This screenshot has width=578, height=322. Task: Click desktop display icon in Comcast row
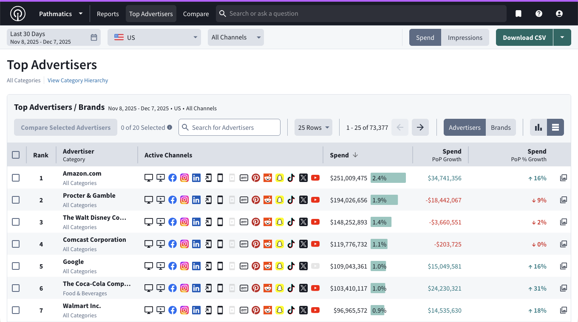coord(149,244)
